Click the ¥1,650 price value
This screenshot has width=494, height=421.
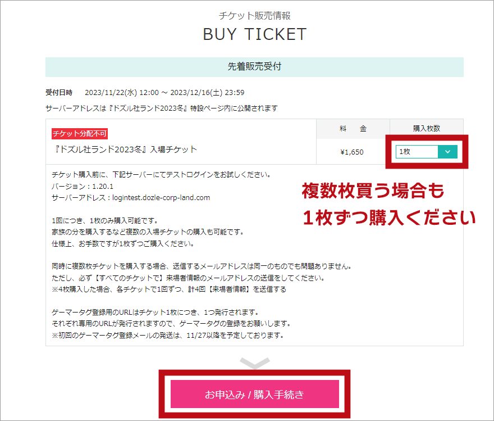click(352, 152)
